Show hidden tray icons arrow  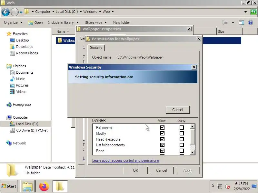(x=213, y=186)
